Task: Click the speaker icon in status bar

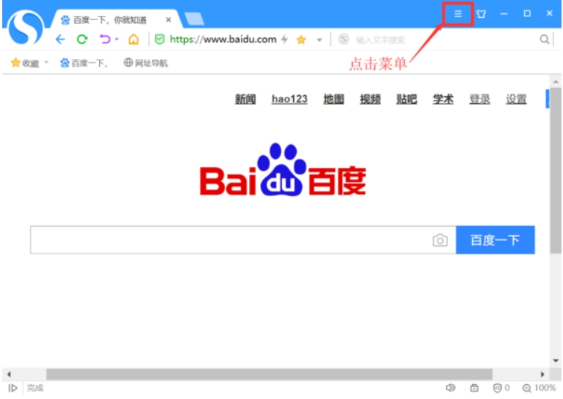Action: pyautogui.click(x=450, y=388)
